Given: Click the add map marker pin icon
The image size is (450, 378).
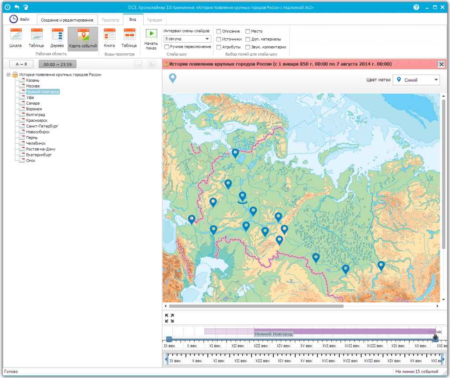Looking at the screenshot, I should click(173, 78).
